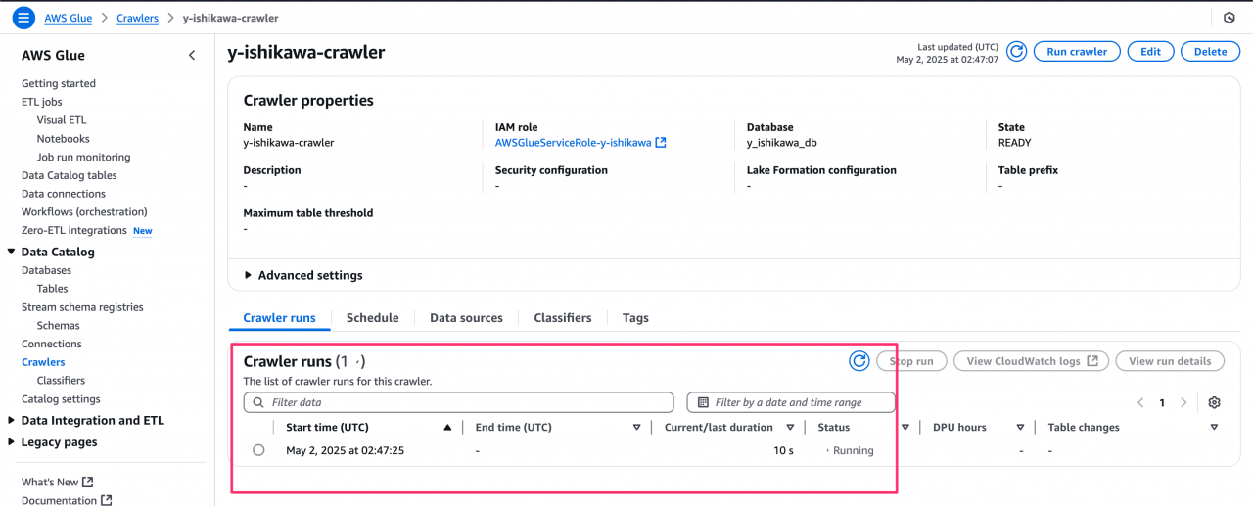
Task: Open Data connections in sidebar
Action: click(x=64, y=194)
